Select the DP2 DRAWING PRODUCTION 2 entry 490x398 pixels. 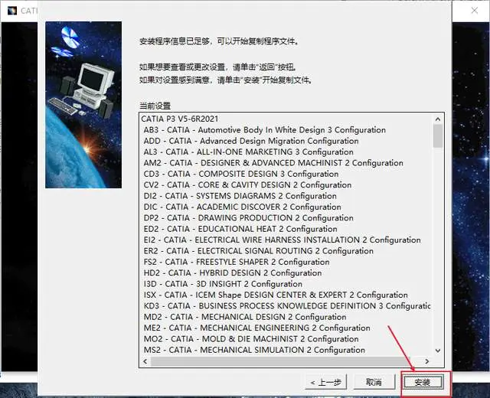(248, 217)
